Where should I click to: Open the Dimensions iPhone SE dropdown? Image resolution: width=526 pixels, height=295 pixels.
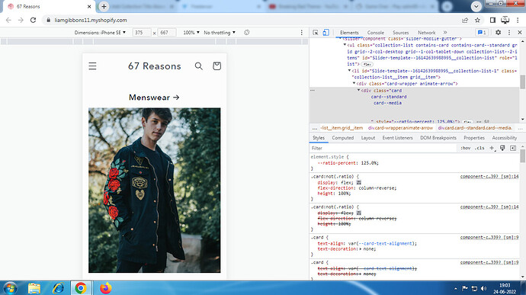click(100, 33)
